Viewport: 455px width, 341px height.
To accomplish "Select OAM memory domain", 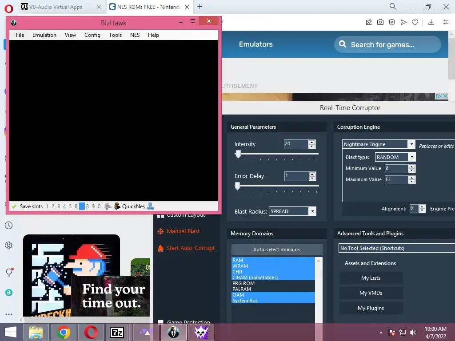I will point(273,295).
